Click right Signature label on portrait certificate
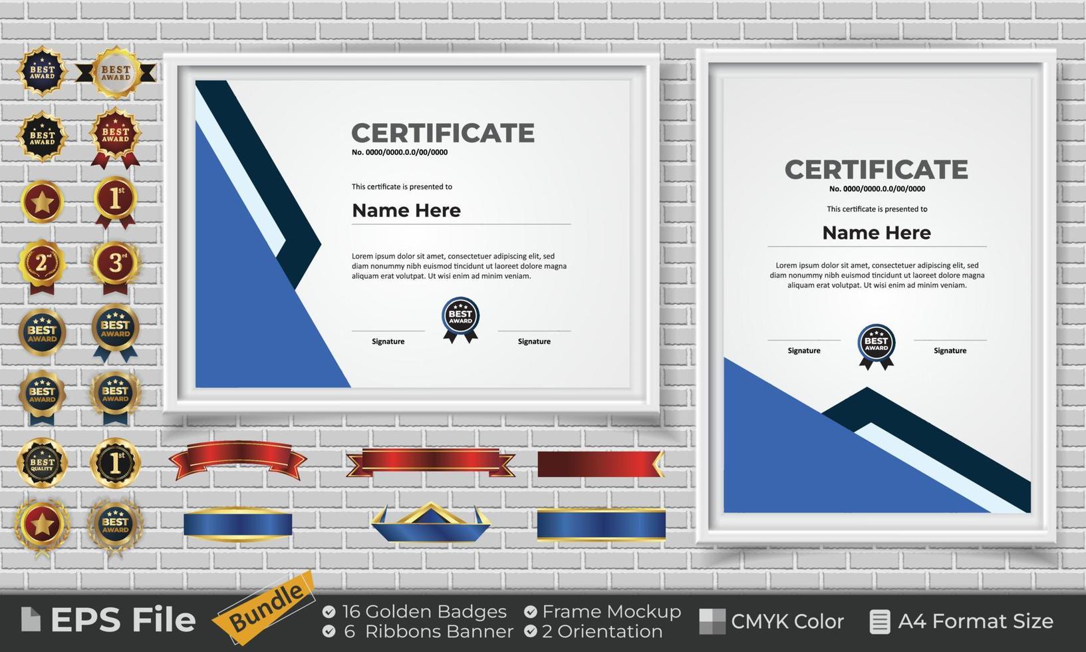This screenshot has width=1086, height=652. coord(950,351)
